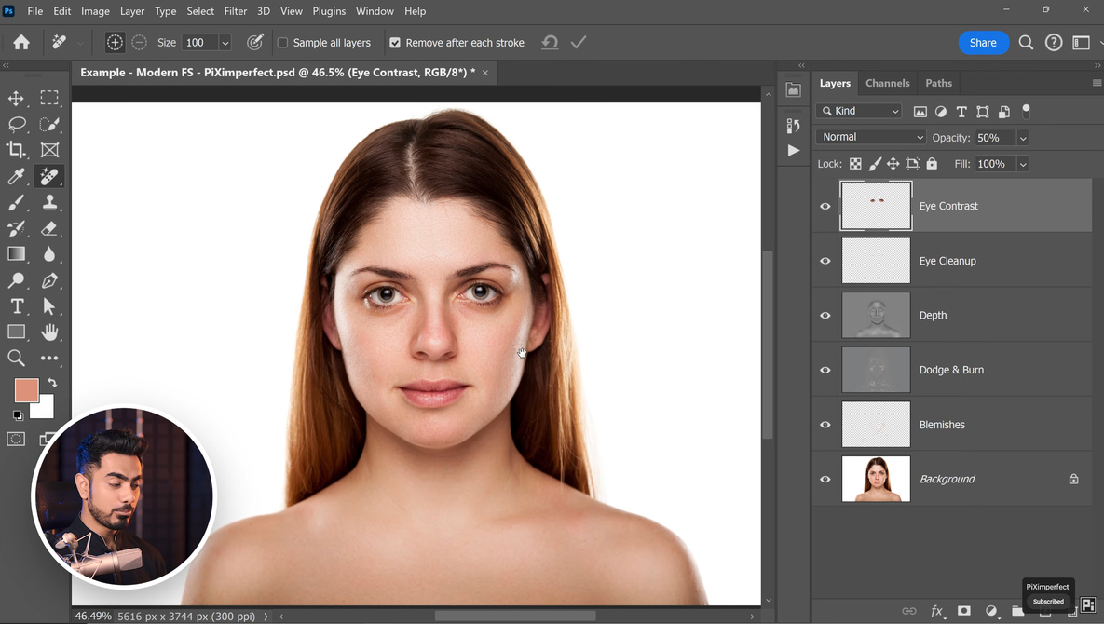Click the Share button
This screenshot has width=1104, height=624.
[983, 43]
